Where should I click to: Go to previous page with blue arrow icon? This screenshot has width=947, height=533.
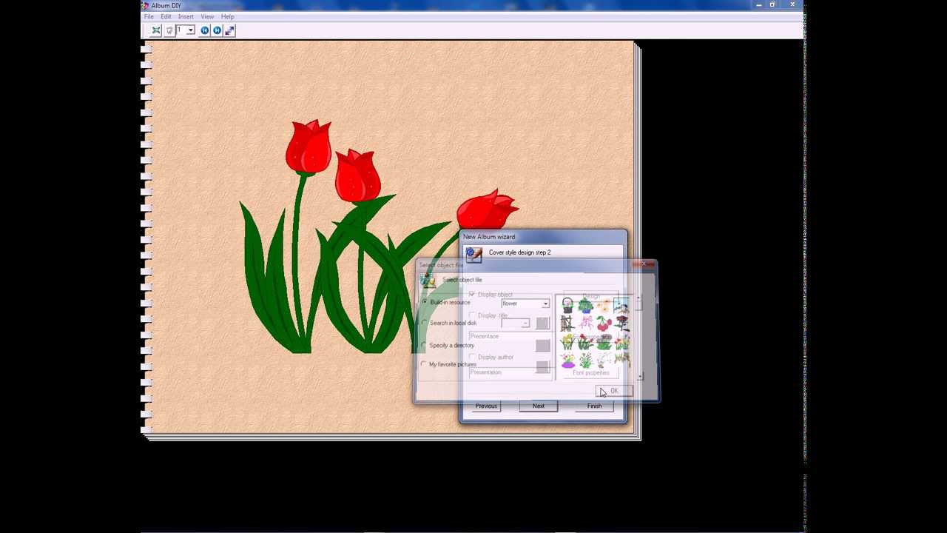[204, 30]
